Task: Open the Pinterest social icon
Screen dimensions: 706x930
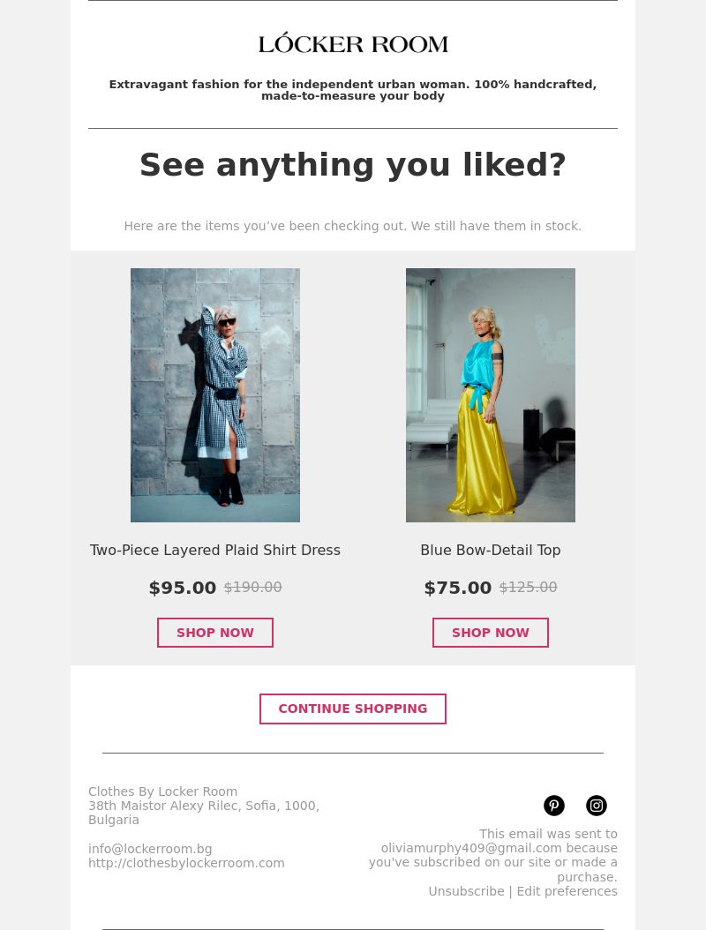Action: (x=553, y=806)
